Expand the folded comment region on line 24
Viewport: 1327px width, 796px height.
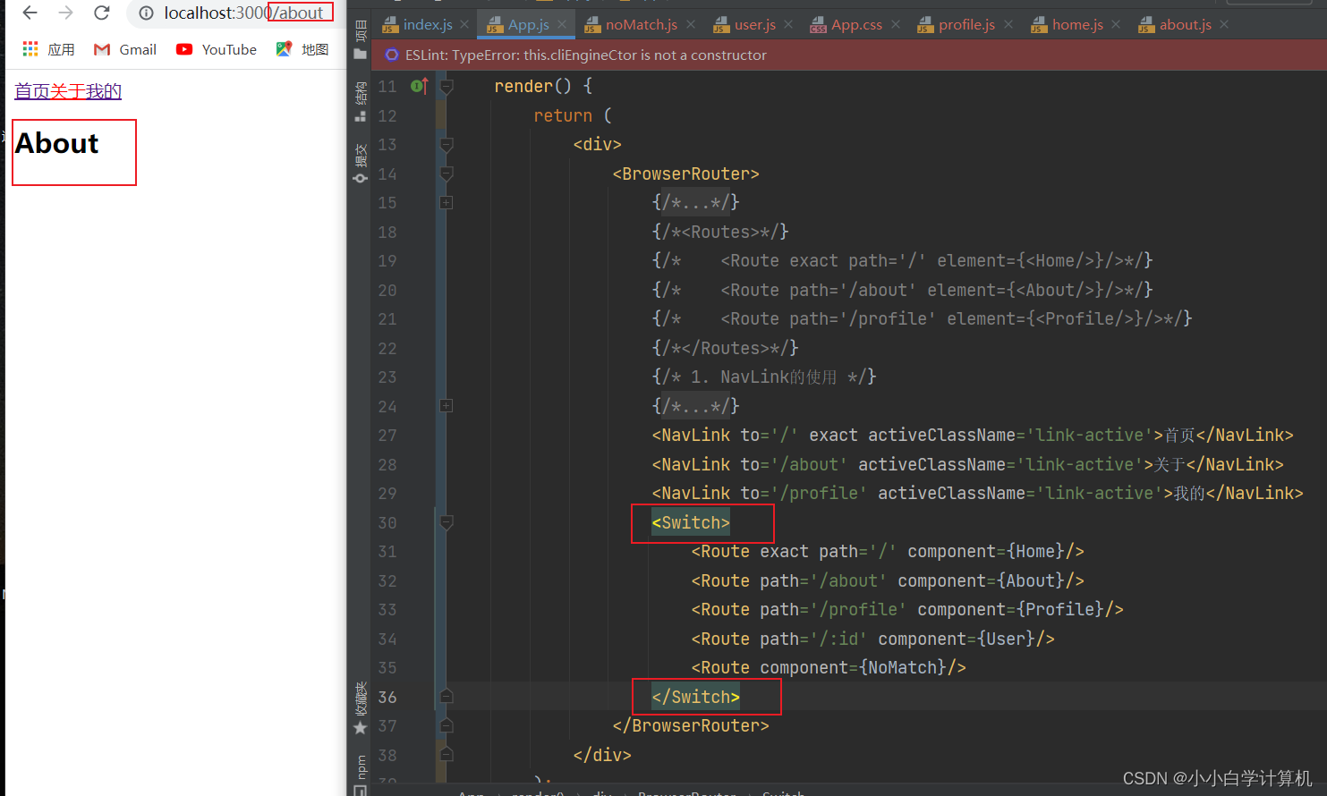447,405
